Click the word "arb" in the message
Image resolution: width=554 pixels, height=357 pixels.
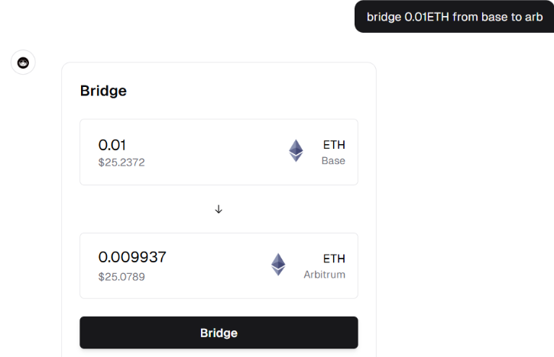[533, 17]
